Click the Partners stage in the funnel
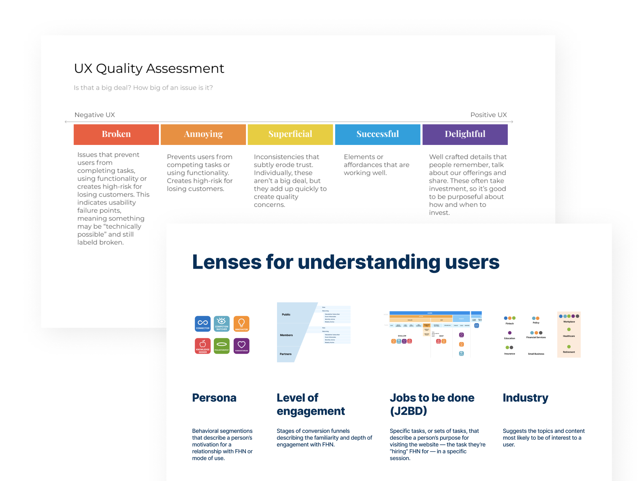This screenshot has width=642, height=481. pos(285,354)
